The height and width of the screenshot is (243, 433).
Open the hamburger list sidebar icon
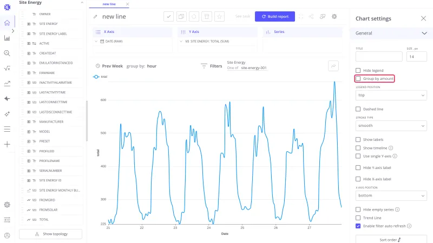pyautogui.click(x=7, y=129)
